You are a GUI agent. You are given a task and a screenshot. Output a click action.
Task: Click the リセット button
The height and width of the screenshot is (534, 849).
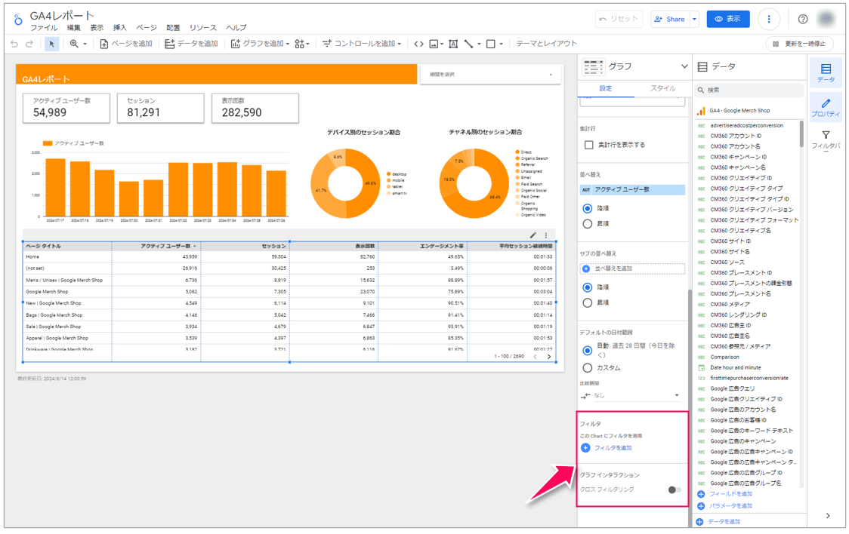(x=619, y=19)
